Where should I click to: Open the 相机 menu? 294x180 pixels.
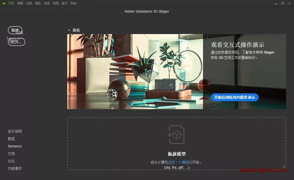(x=38, y=3)
